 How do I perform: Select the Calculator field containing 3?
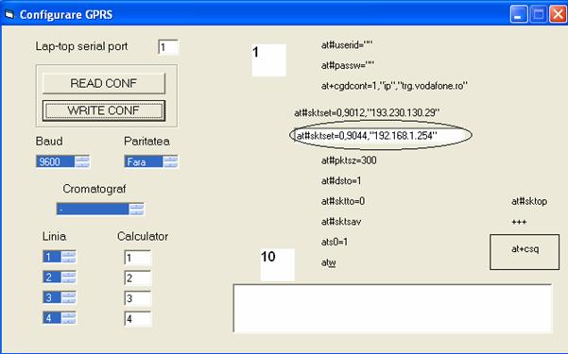138,298
